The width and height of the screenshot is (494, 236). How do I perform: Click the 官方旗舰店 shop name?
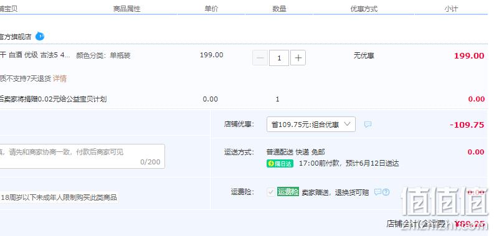click(x=16, y=37)
